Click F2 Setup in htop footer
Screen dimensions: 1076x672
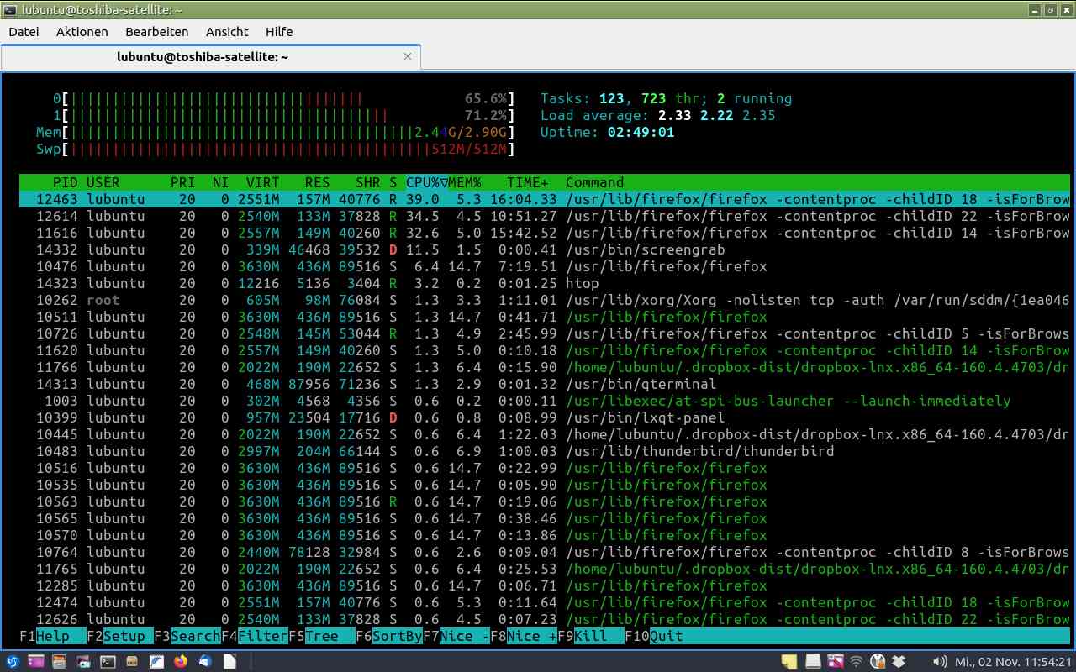pyautogui.click(x=120, y=636)
